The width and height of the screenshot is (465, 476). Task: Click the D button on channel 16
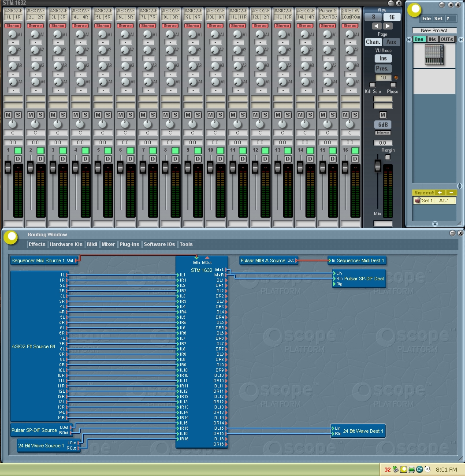click(355, 159)
